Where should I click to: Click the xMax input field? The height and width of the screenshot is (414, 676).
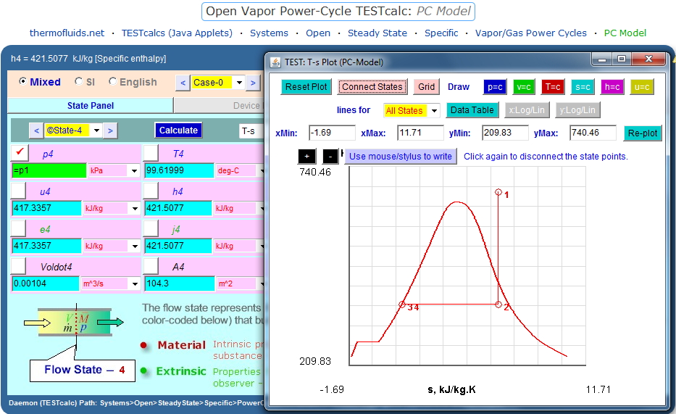point(420,133)
